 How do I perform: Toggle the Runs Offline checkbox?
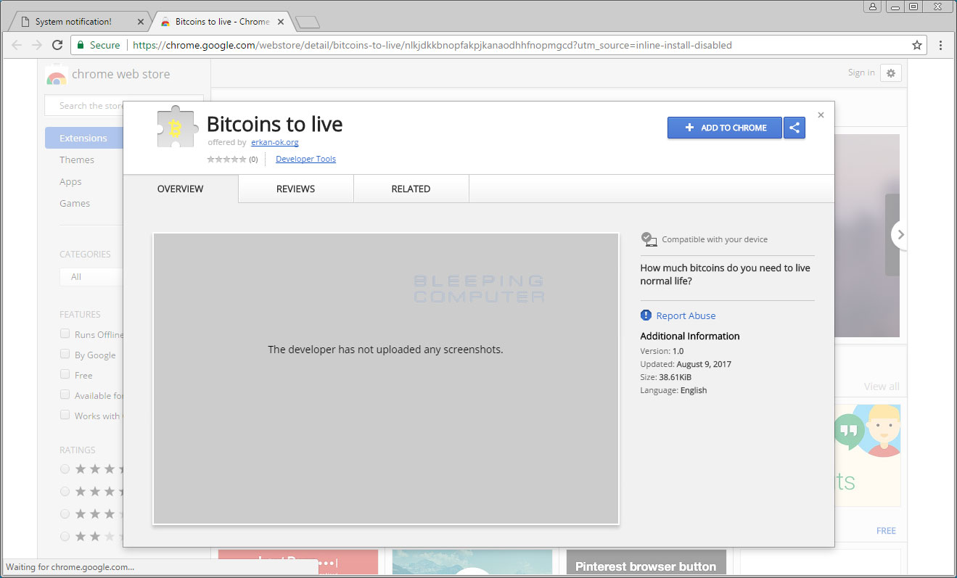click(65, 334)
